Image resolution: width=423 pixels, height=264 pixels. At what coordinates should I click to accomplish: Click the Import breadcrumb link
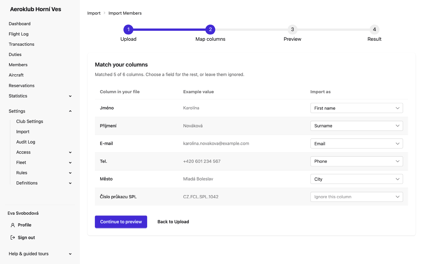click(94, 13)
